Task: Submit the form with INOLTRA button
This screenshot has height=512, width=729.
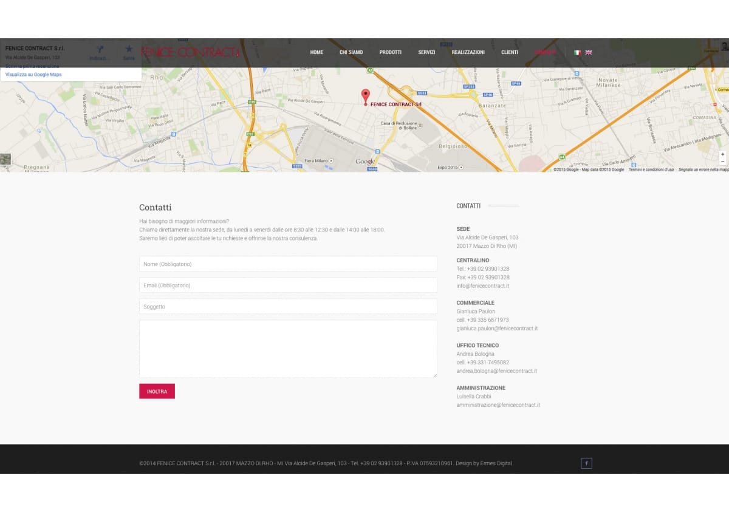Action: click(157, 391)
